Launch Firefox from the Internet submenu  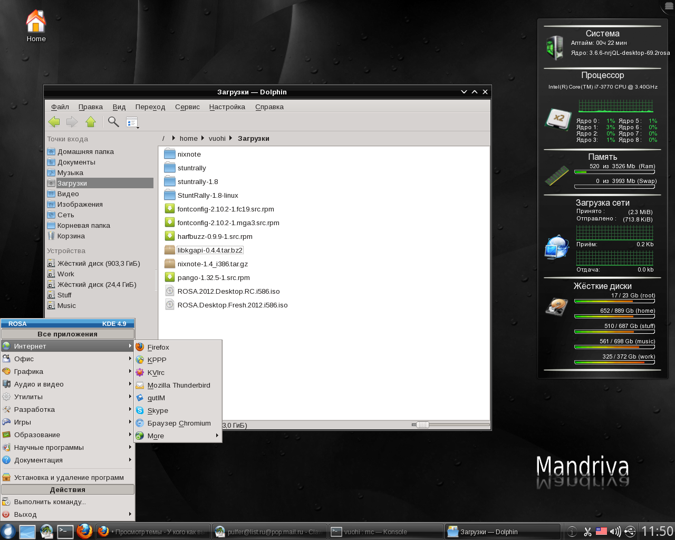coord(158,347)
